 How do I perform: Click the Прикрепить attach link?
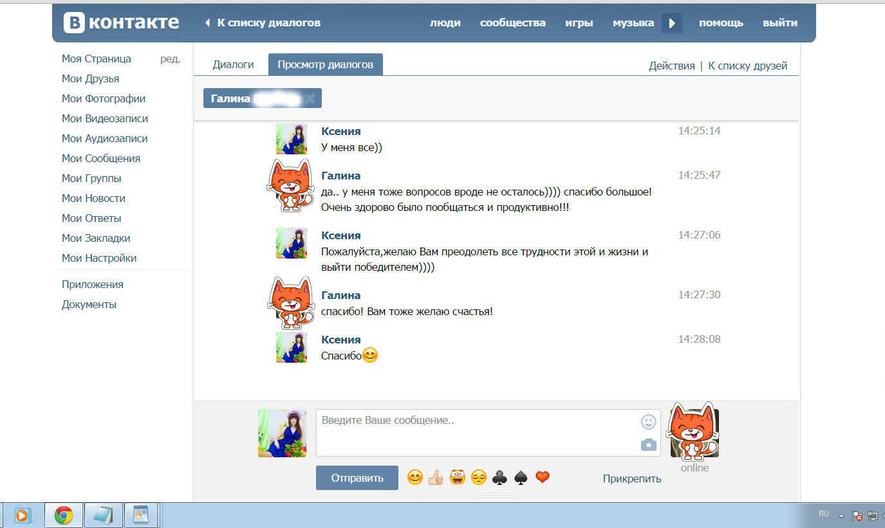(x=632, y=478)
